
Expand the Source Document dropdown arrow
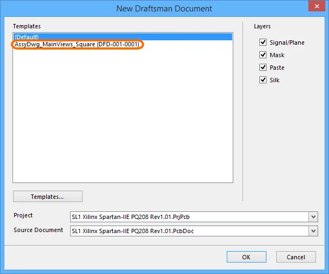[x=313, y=231]
